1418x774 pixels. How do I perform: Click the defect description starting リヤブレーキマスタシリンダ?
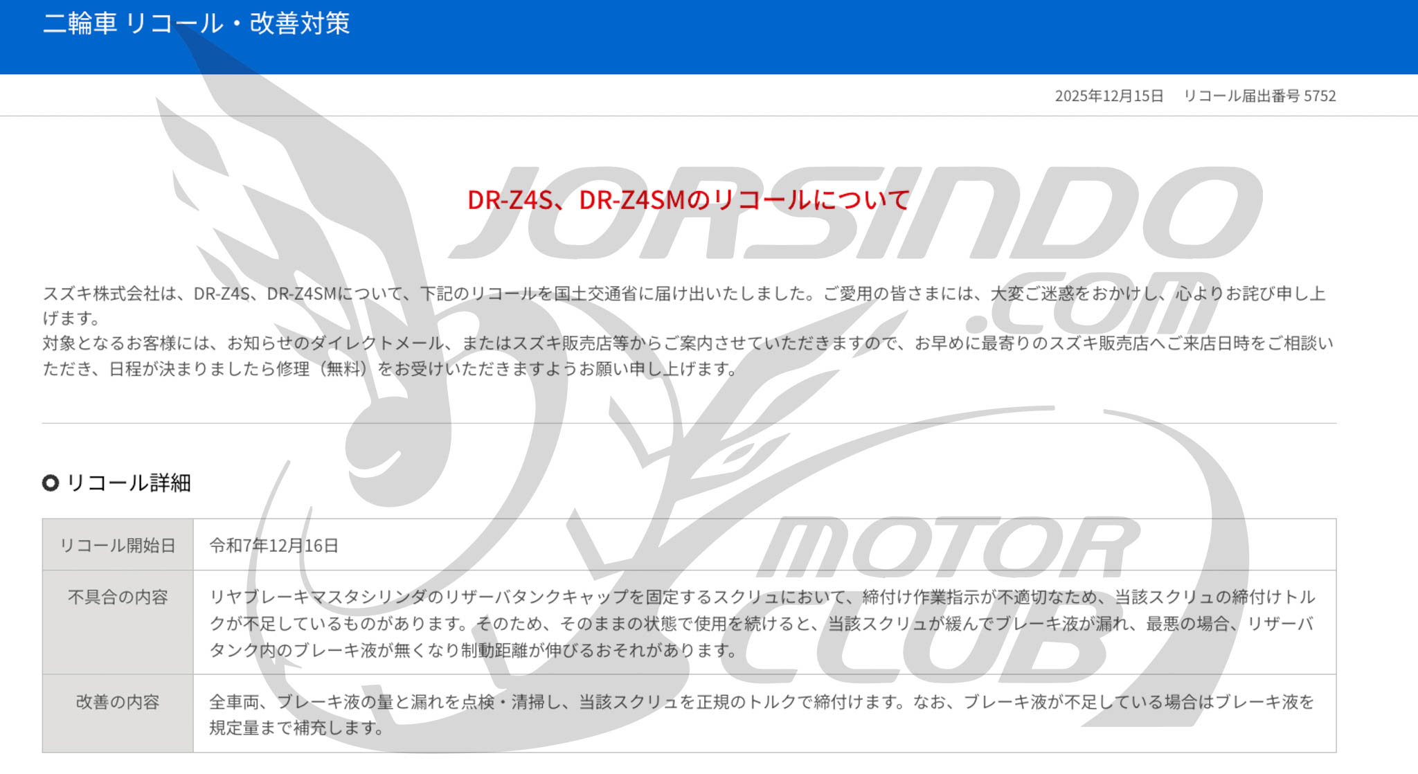(x=762, y=623)
